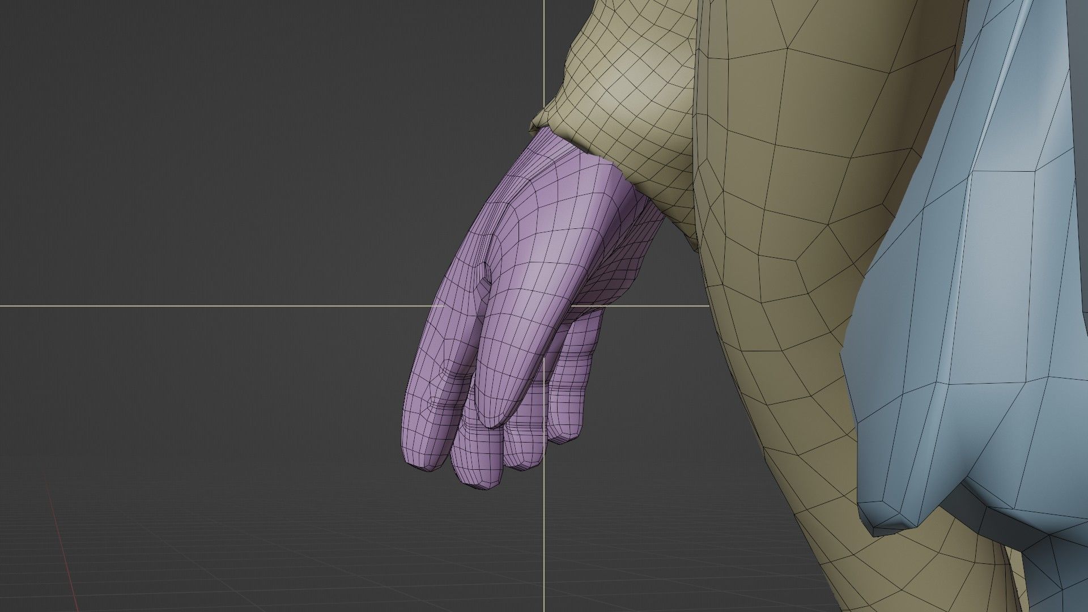Viewport: 1088px width, 612px height.
Task: Click the crosshair intersection point
Action: click(x=545, y=305)
